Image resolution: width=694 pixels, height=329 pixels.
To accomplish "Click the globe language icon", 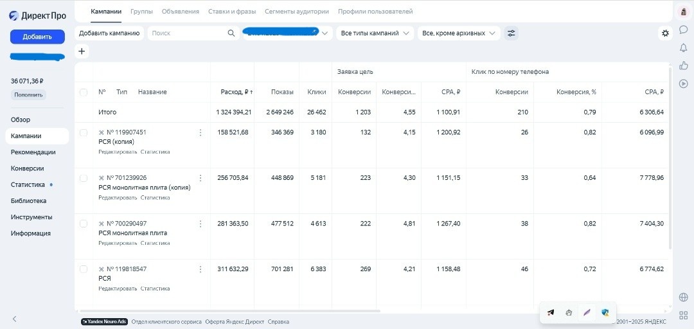I will click(683, 297).
